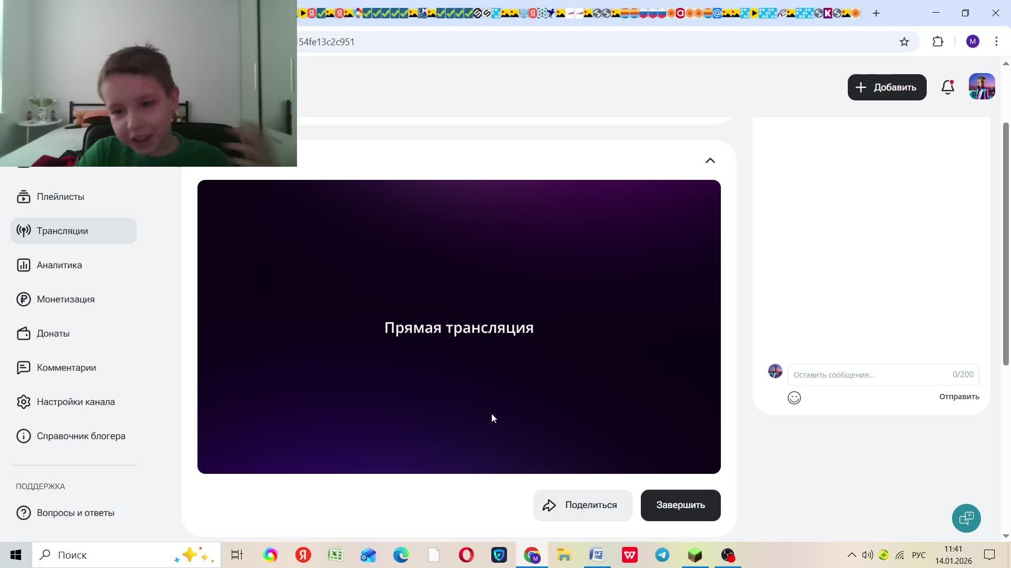Click the Завершить button

click(x=680, y=505)
